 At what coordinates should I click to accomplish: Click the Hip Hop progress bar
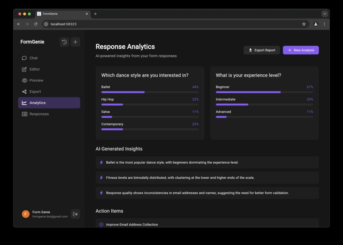(x=150, y=105)
